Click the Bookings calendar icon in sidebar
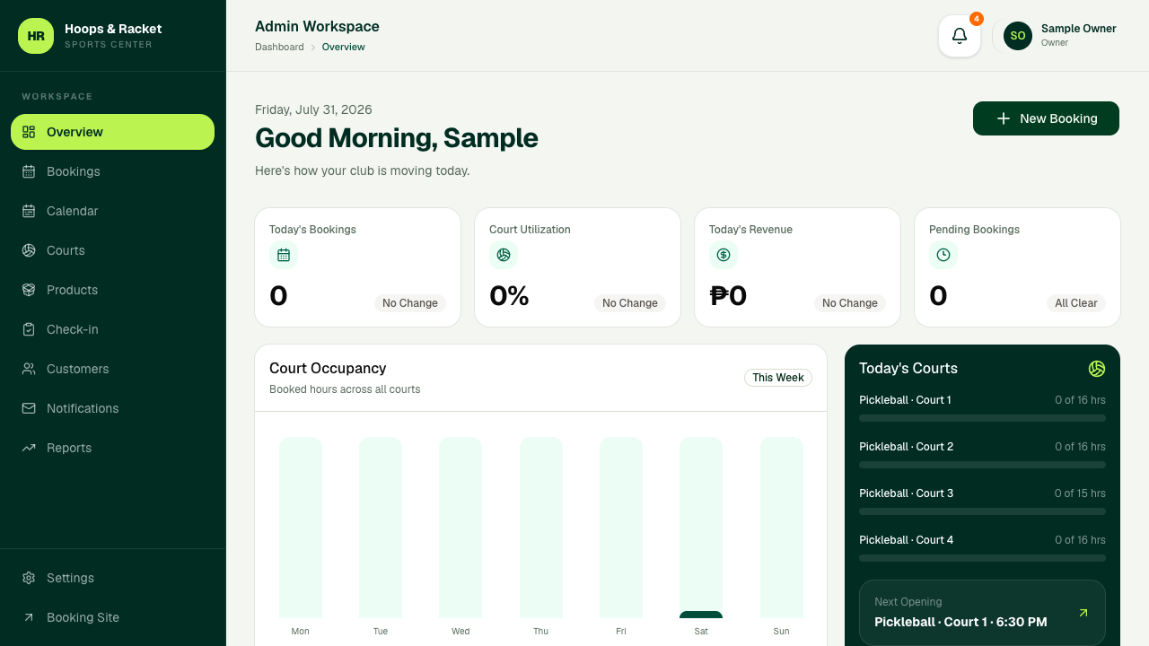 click(x=29, y=171)
